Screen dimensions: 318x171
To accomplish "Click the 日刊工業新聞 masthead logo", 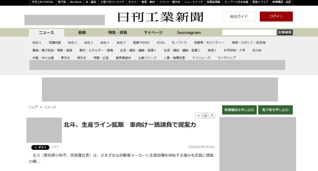I will (x=160, y=17).
